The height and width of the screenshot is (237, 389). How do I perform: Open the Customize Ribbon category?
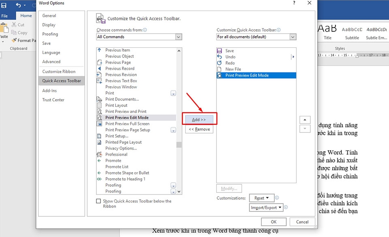[59, 71]
